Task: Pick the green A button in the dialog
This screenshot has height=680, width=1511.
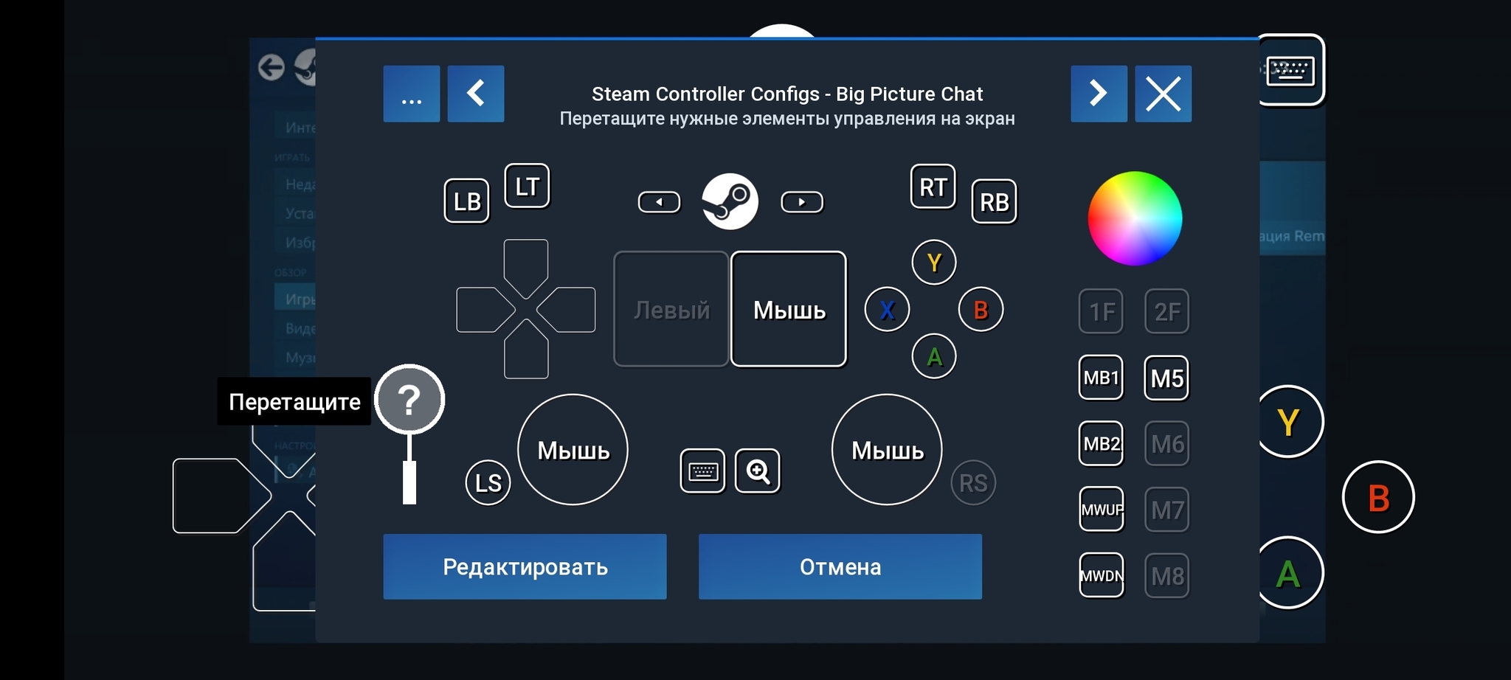Action: coord(934,356)
